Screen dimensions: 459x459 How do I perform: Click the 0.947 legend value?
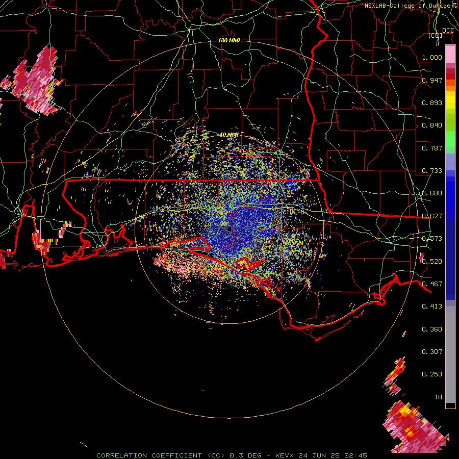pos(432,80)
